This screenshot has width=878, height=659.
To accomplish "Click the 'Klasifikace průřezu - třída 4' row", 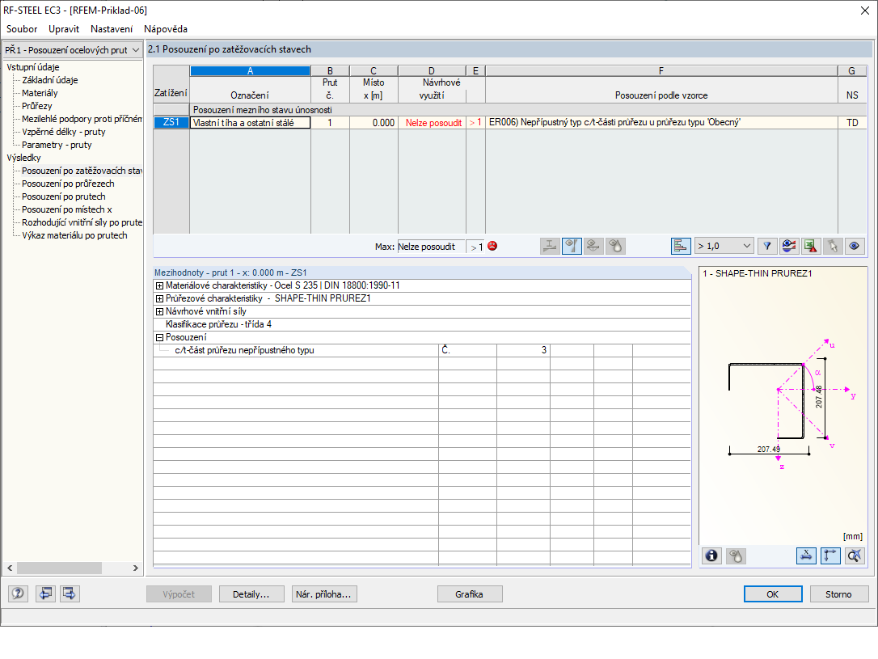I will point(422,324).
